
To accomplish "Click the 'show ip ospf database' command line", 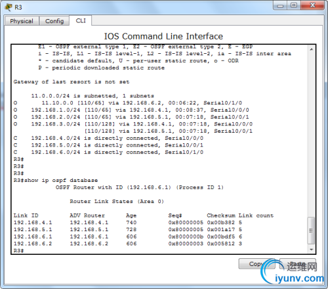I will tap(56, 181).
